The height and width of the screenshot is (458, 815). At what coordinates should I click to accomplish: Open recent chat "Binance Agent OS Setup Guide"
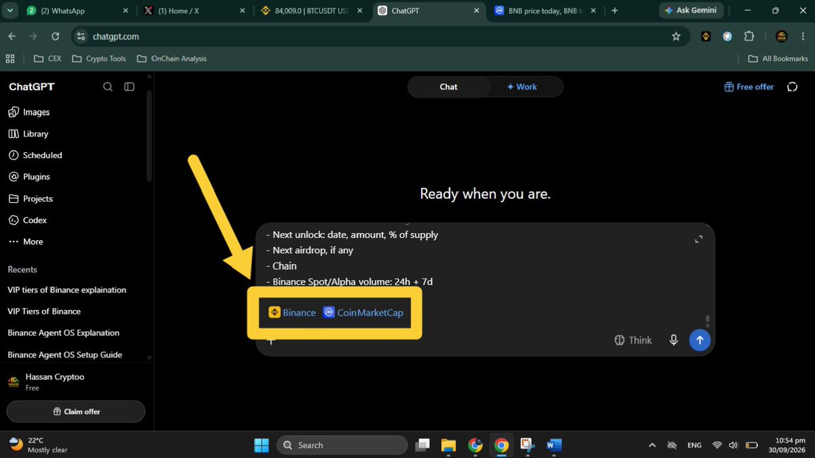coord(65,355)
